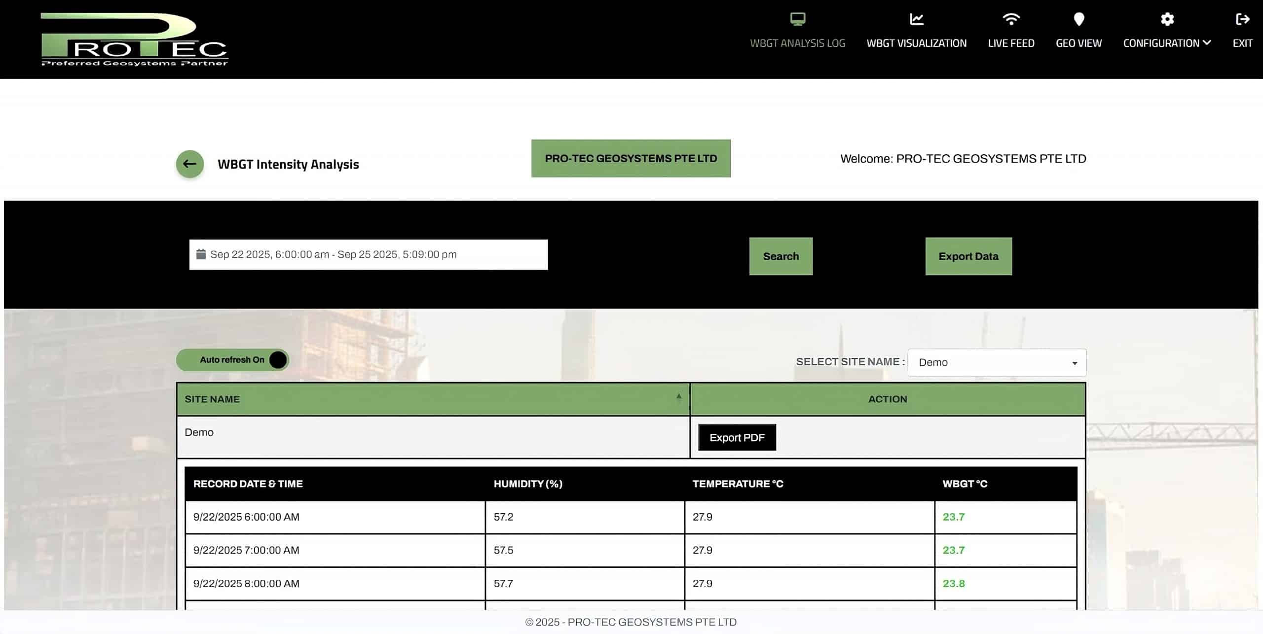Open the WBGT VISUALIZATION menu item
Viewport: 1263px width, 634px height.
tap(916, 43)
